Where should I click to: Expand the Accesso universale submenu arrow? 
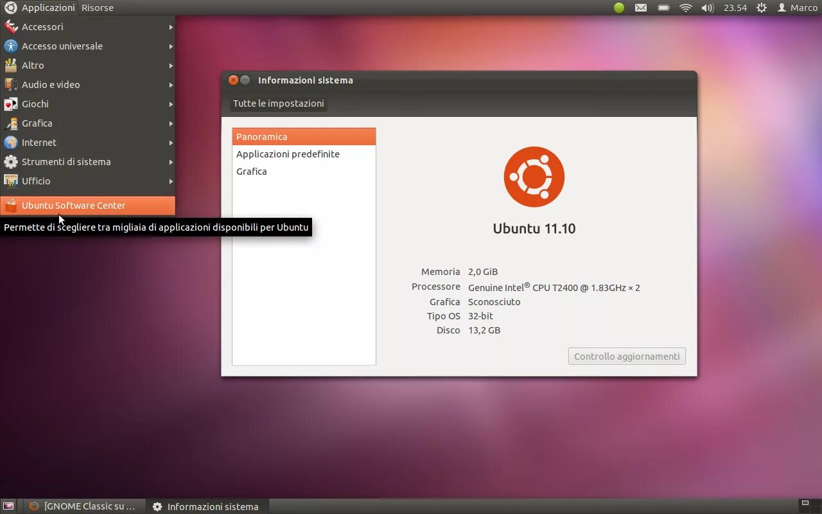(171, 46)
